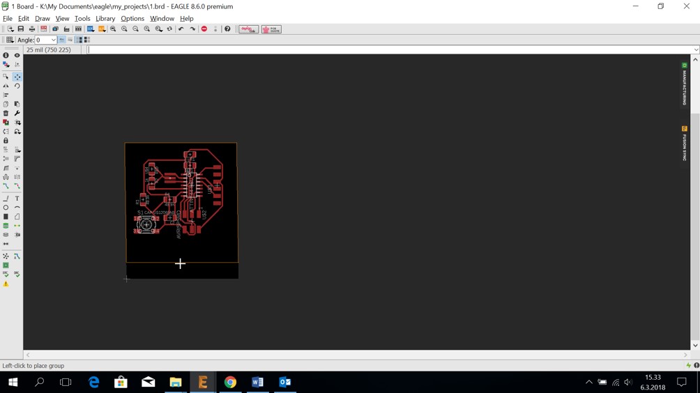700x393 pixels.
Task: Click the Zoom to fit icon
Action: click(113, 29)
